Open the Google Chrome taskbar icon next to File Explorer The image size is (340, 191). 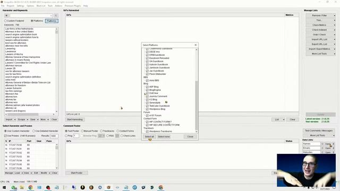(31, 187)
